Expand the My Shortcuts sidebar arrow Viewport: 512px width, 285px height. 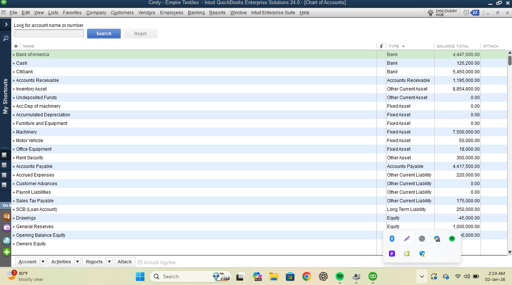pos(6,24)
